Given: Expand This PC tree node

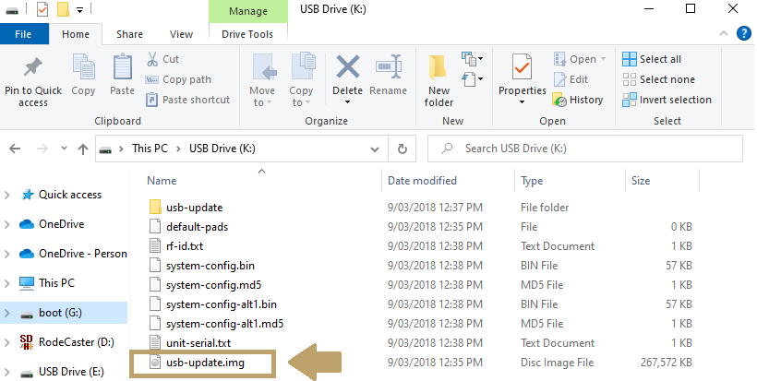Looking at the screenshot, I should click(7, 283).
